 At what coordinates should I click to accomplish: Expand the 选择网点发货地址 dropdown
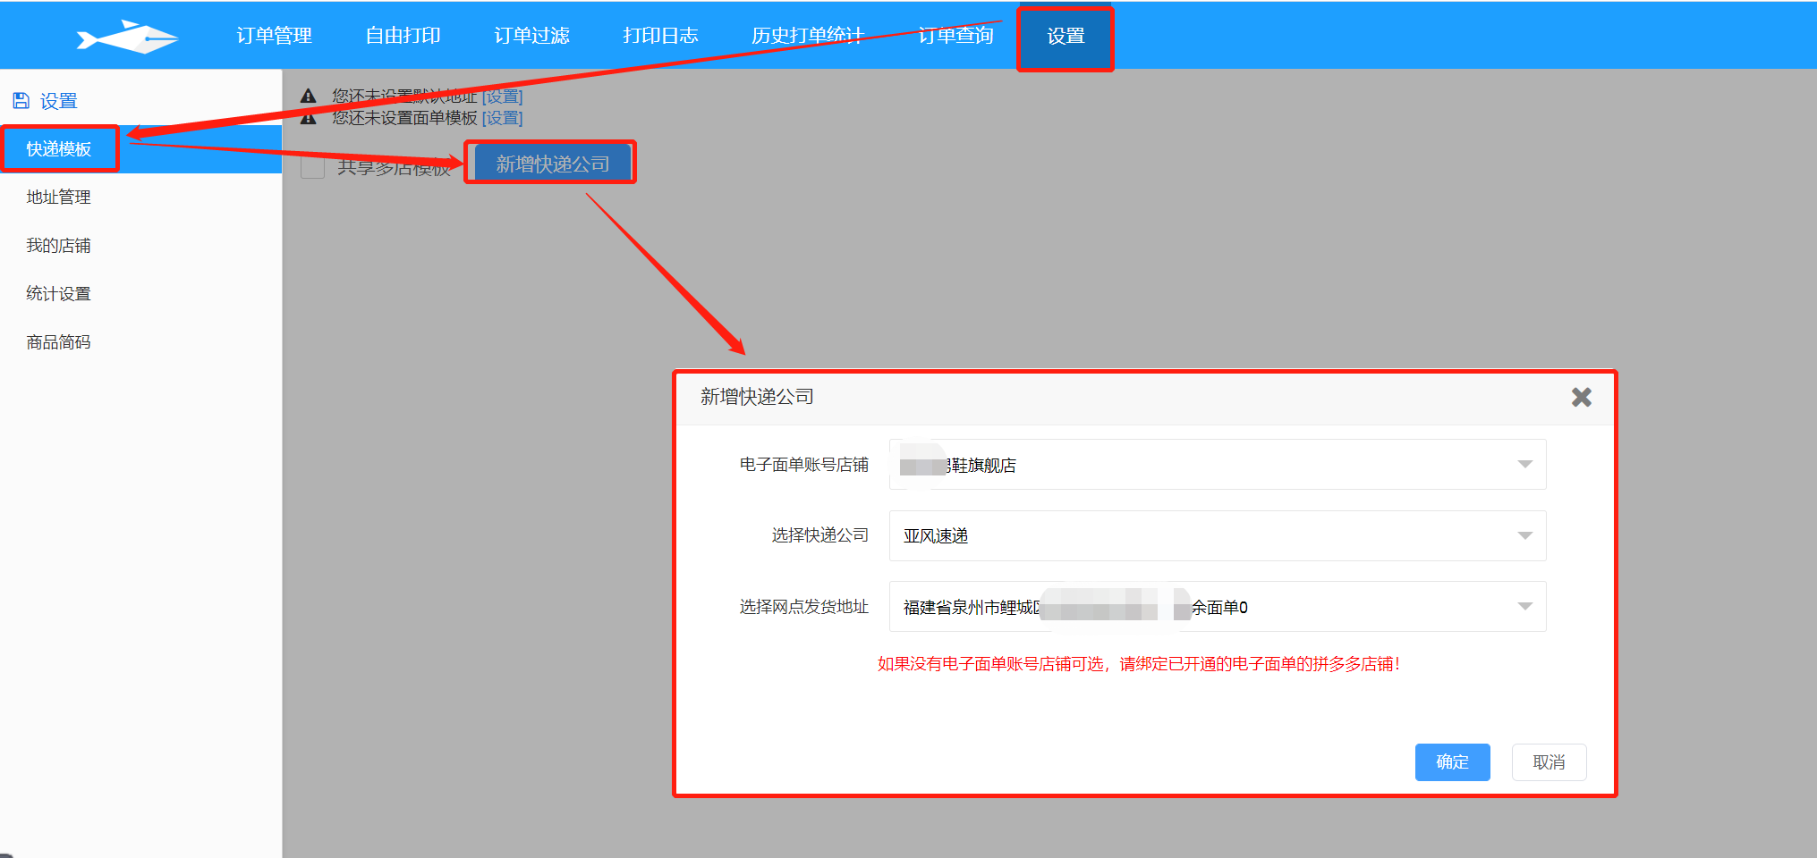coord(1217,607)
